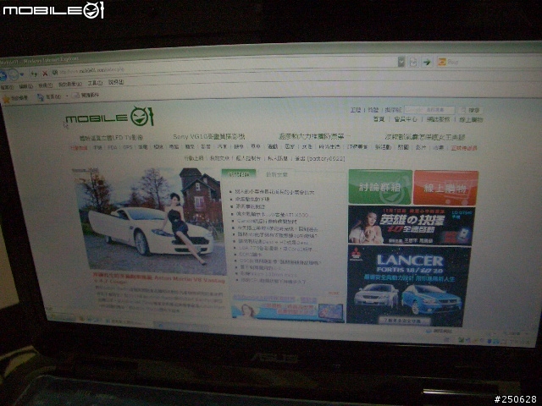Switch to the 最新文章 tab
The image size is (542, 406).
coord(277,174)
